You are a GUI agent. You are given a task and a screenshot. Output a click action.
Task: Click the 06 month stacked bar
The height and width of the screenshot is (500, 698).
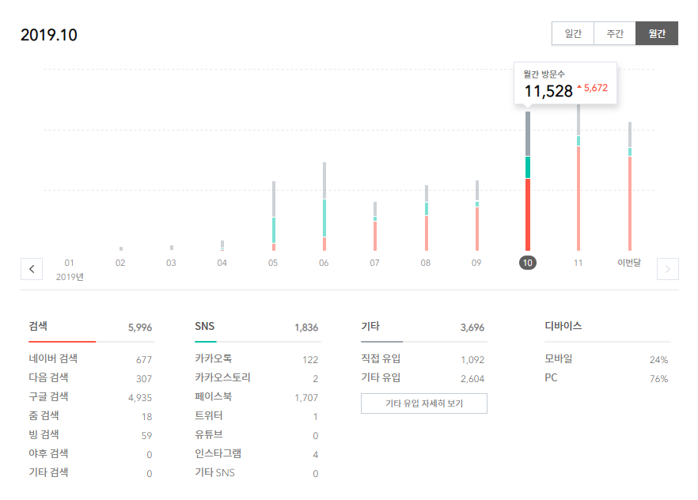[324, 206]
